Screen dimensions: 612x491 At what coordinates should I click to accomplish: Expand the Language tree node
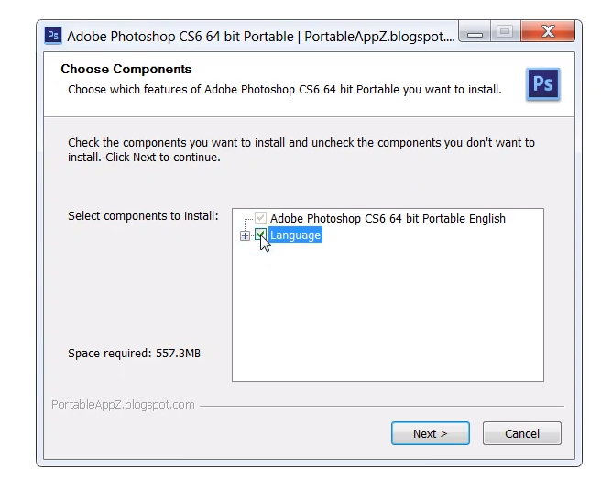tap(245, 235)
